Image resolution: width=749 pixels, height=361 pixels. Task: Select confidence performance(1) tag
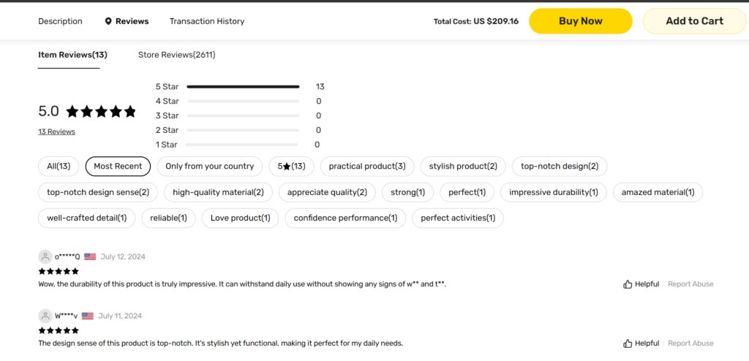(345, 218)
